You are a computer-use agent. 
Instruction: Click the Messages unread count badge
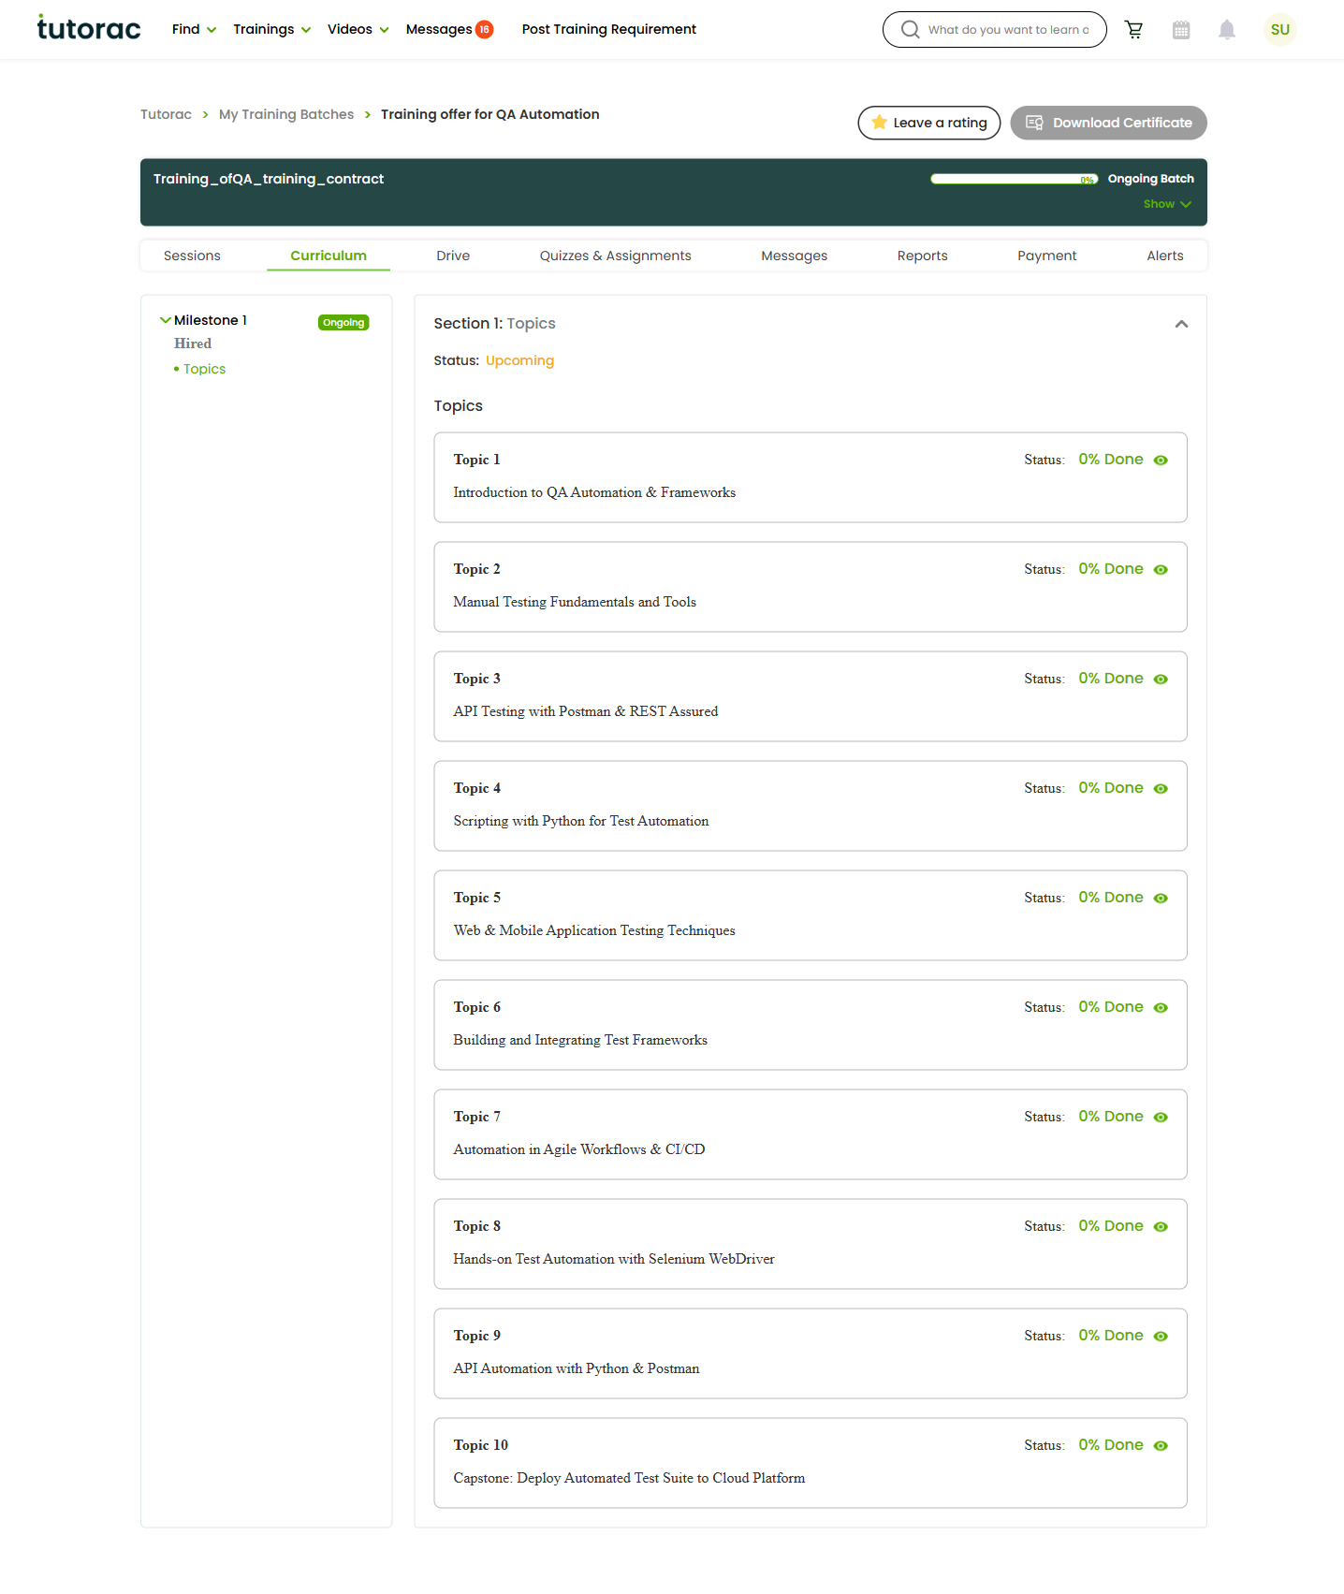pyautogui.click(x=484, y=29)
